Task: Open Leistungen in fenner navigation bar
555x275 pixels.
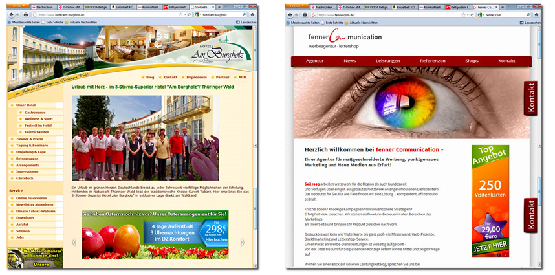Action: [x=387, y=61]
